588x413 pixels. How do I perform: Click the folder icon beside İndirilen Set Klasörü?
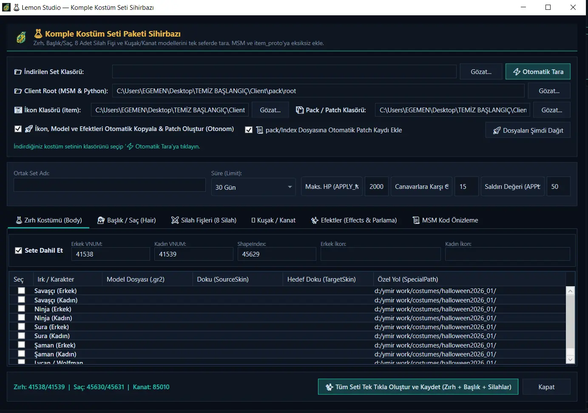(18, 72)
